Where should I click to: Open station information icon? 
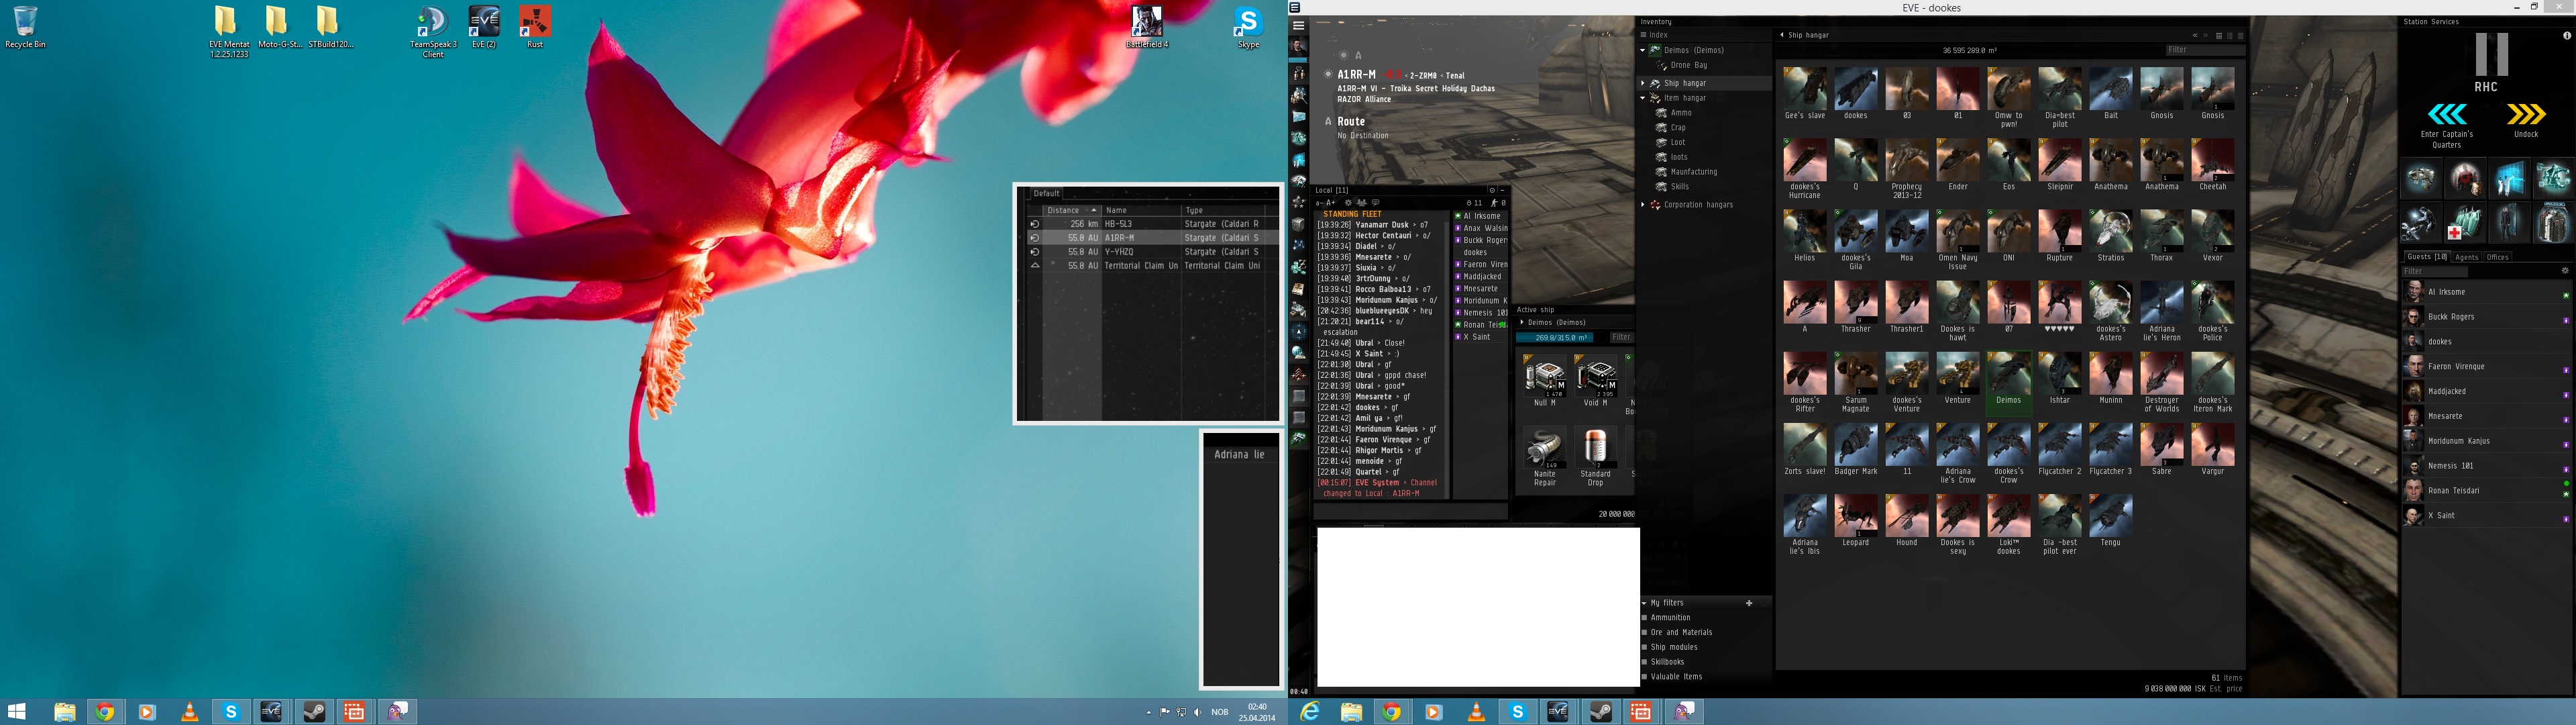click(2566, 35)
